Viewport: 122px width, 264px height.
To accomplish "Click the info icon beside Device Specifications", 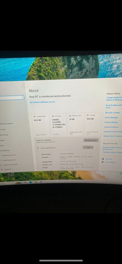I will [38, 148].
